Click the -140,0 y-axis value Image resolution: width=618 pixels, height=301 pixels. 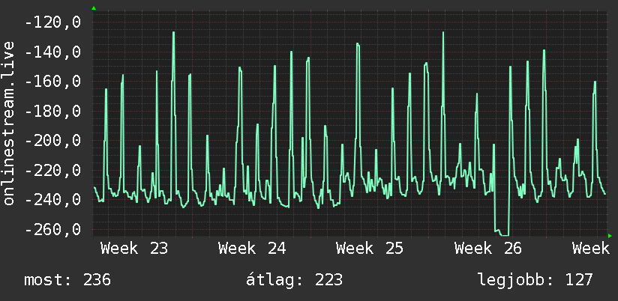pyautogui.click(x=52, y=52)
